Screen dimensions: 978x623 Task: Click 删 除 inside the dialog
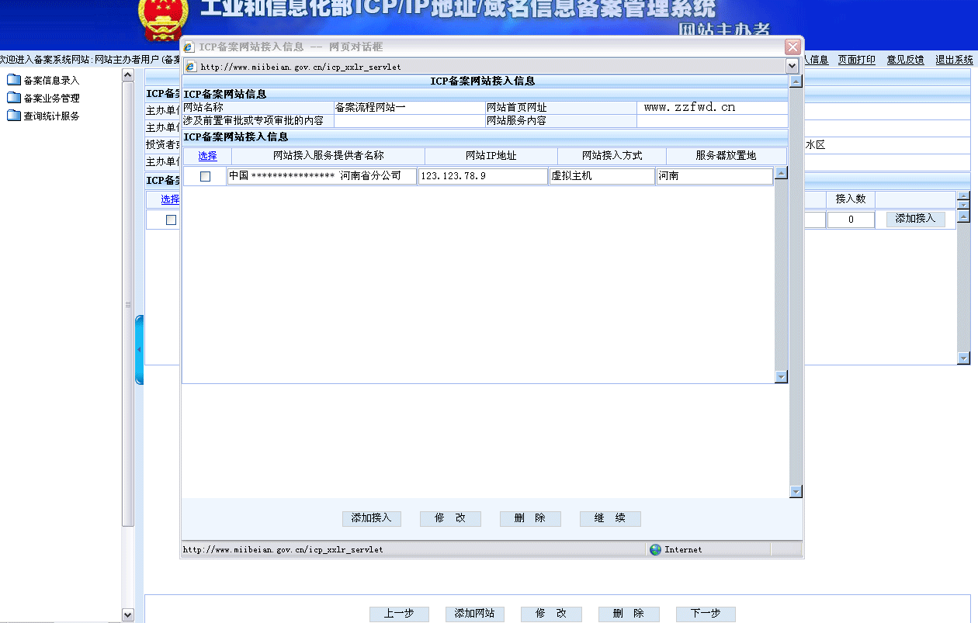(x=530, y=518)
